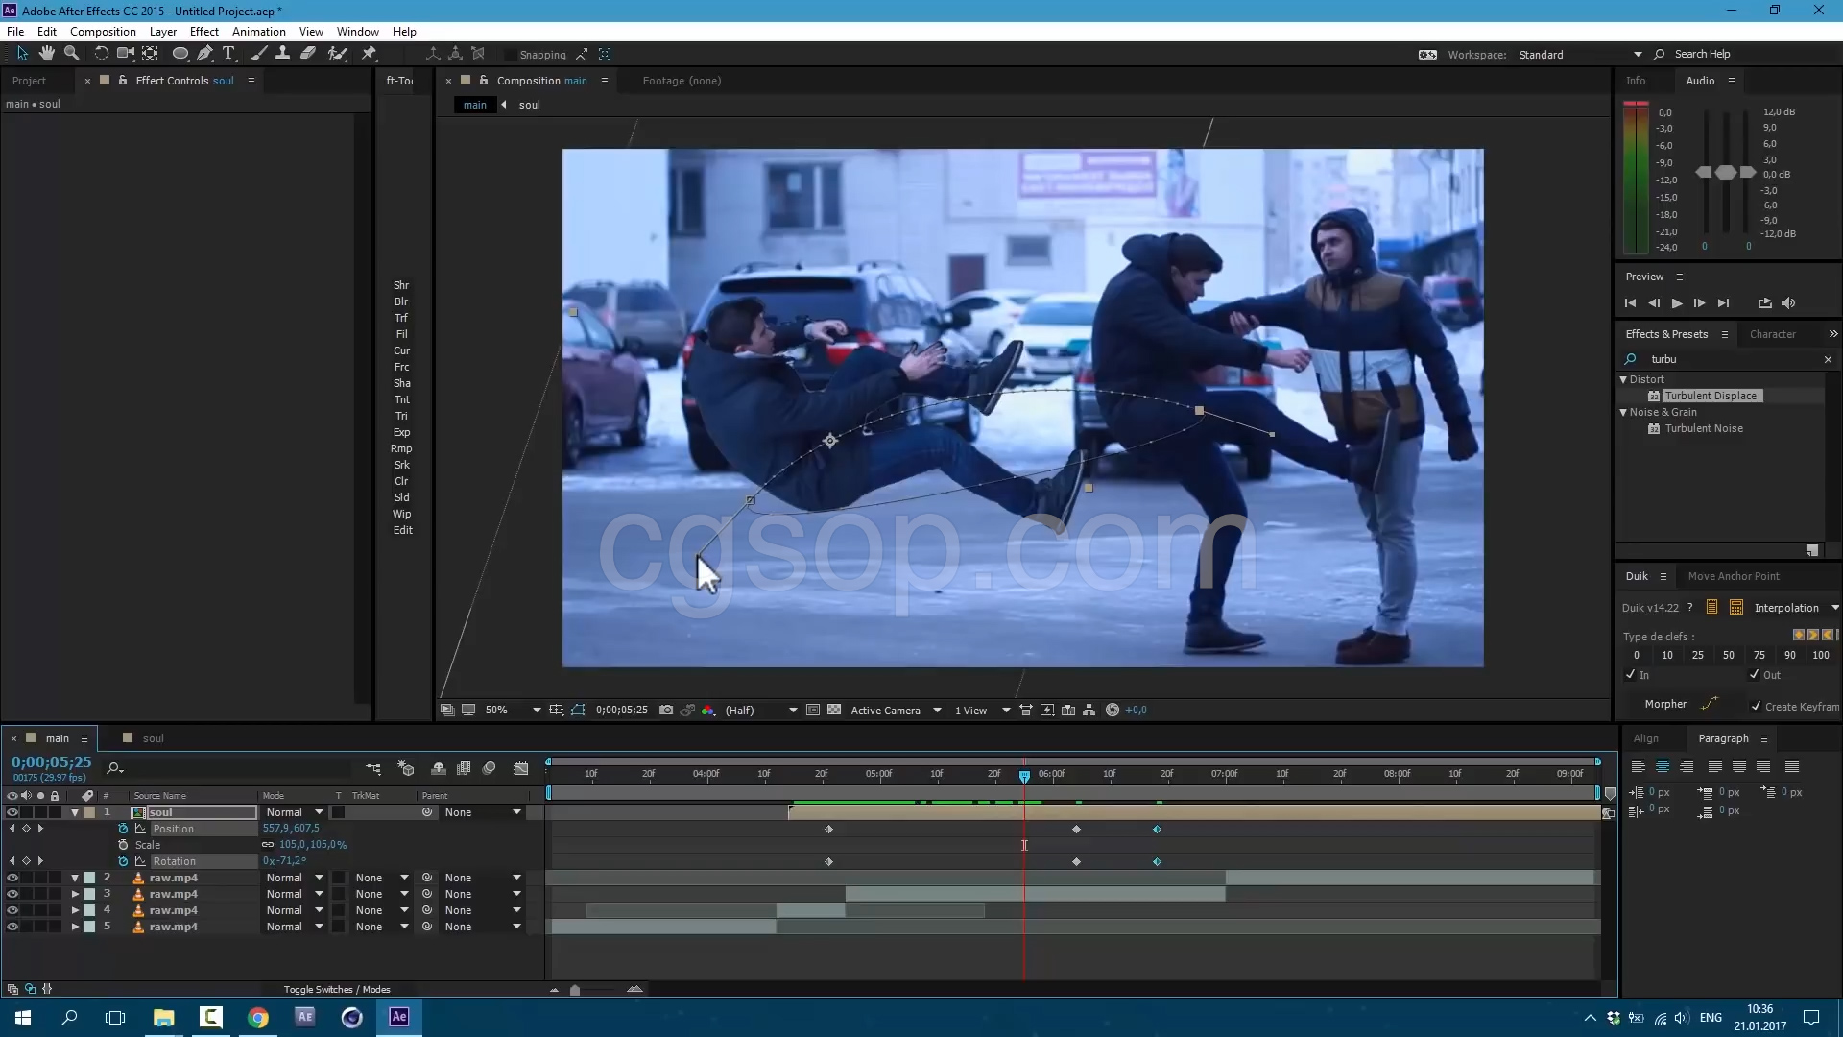
Task: Select the Zoom tool
Action: point(71,54)
